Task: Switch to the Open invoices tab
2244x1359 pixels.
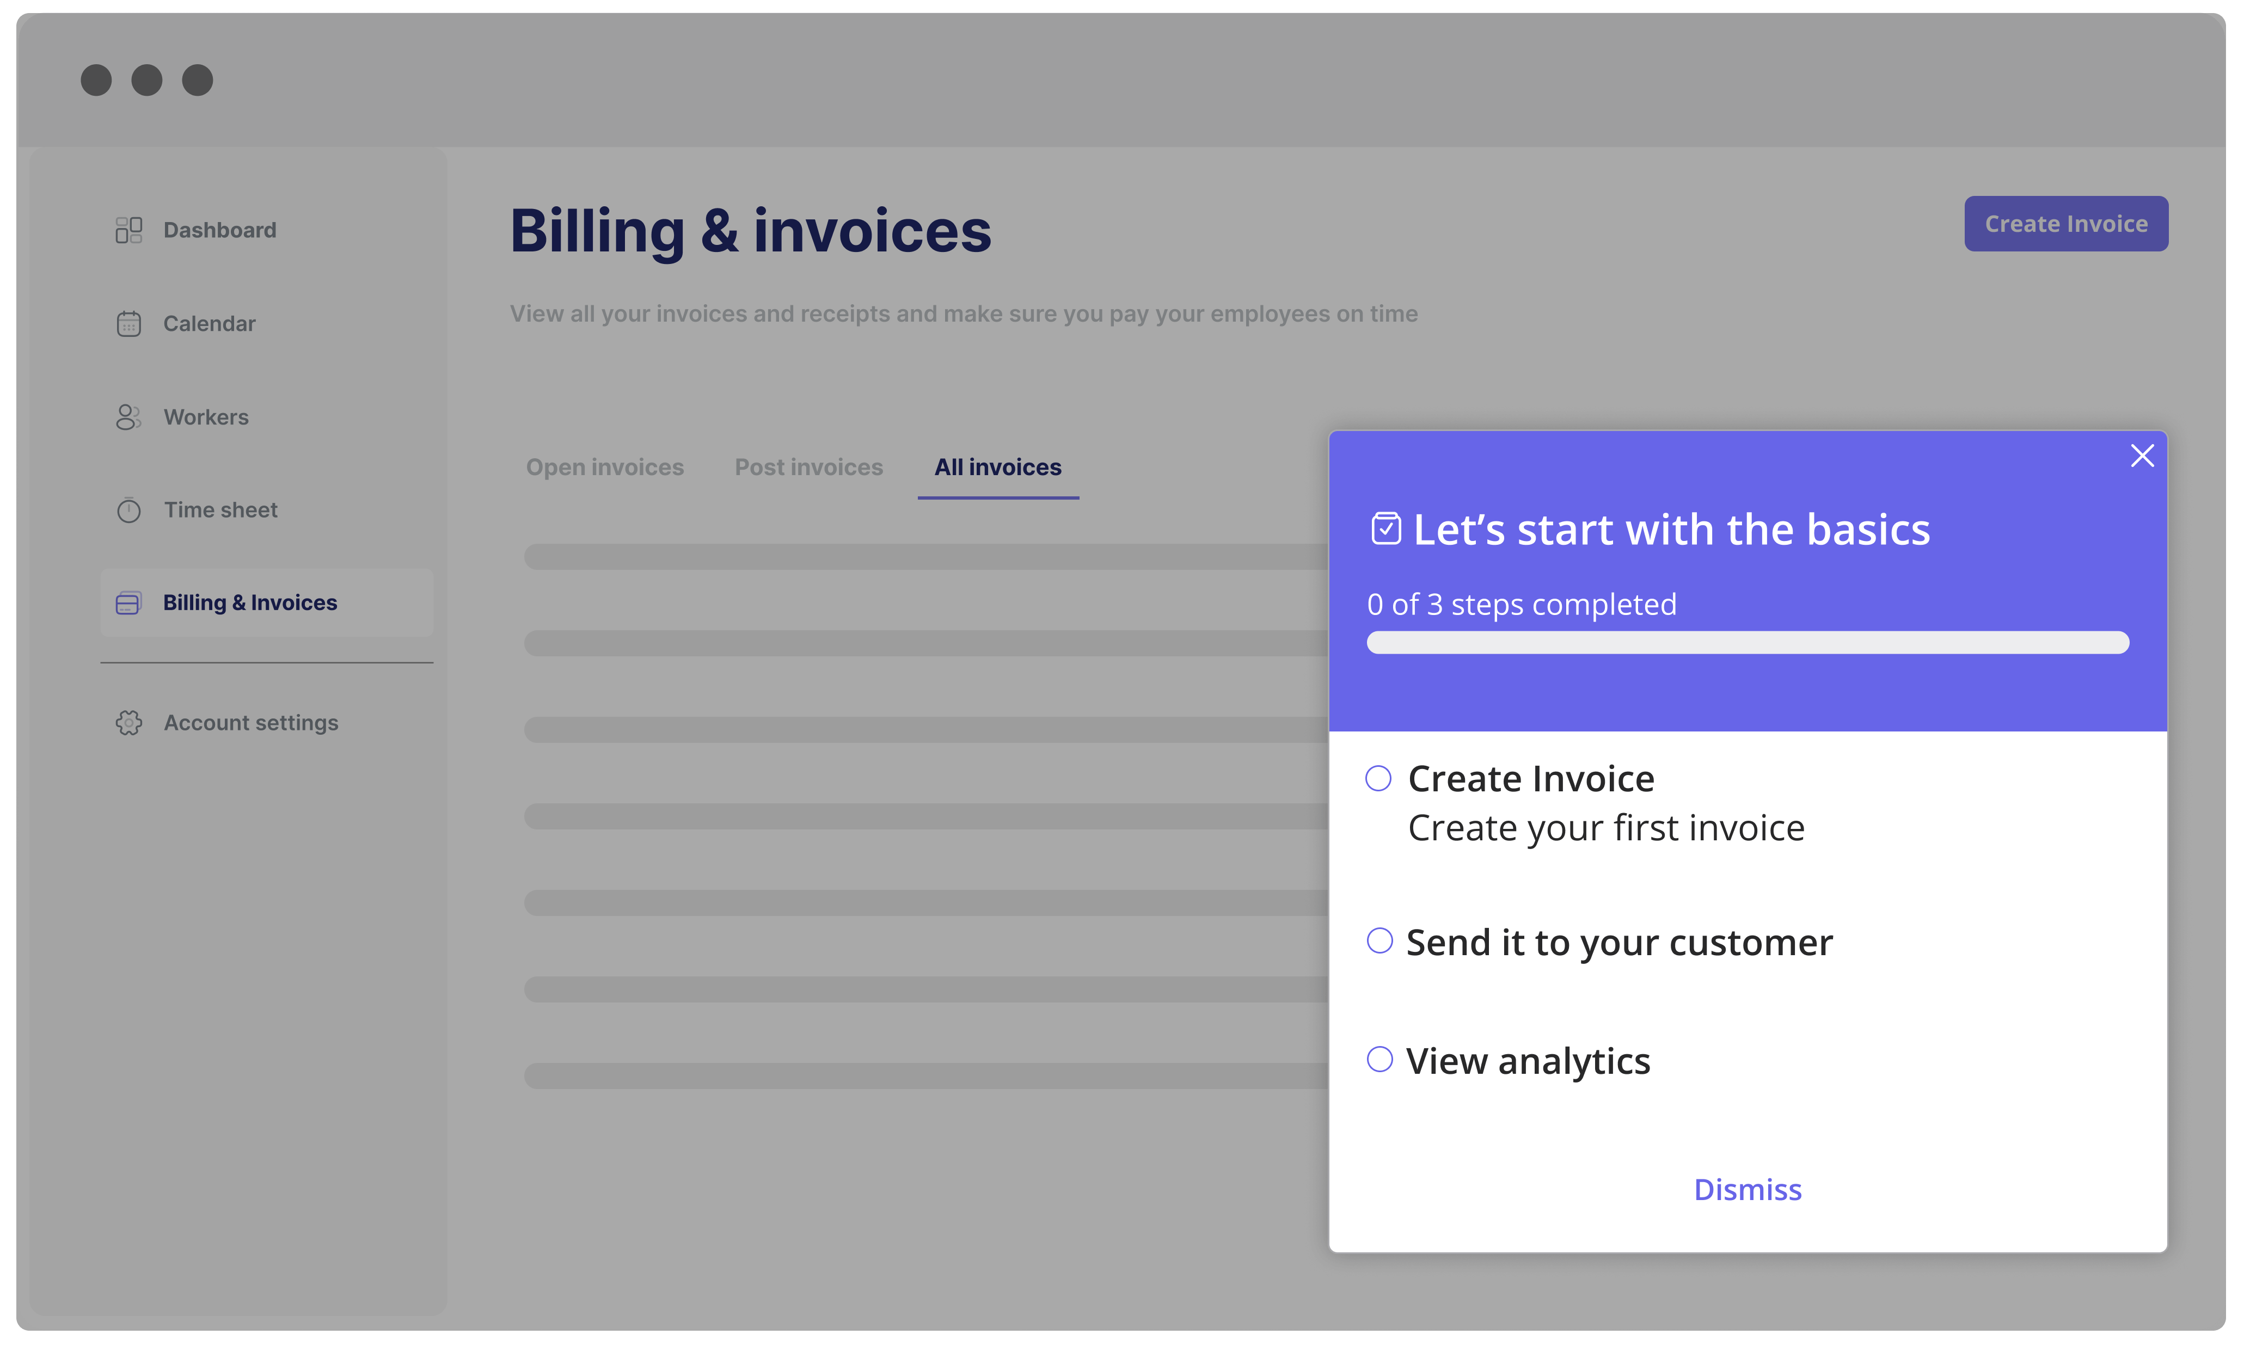Action: [x=605, y=468]
